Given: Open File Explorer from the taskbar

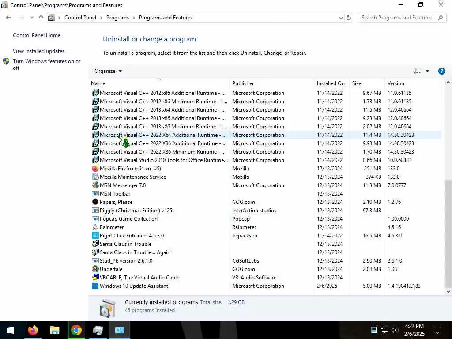Looking at the screenshot, I should 54,330.
